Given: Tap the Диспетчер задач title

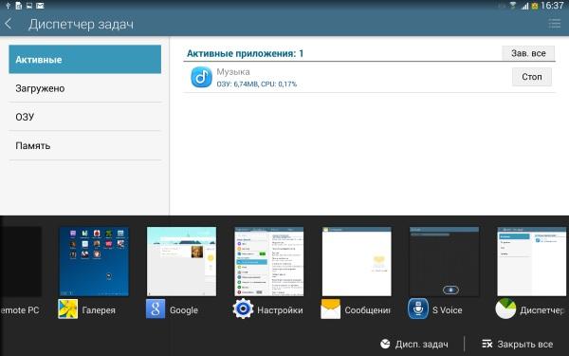Looking at the screenshot, I should coord(81,25).
